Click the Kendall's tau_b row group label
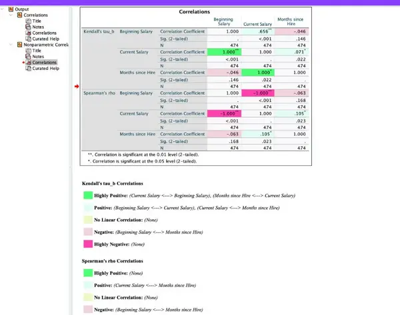 99,31
